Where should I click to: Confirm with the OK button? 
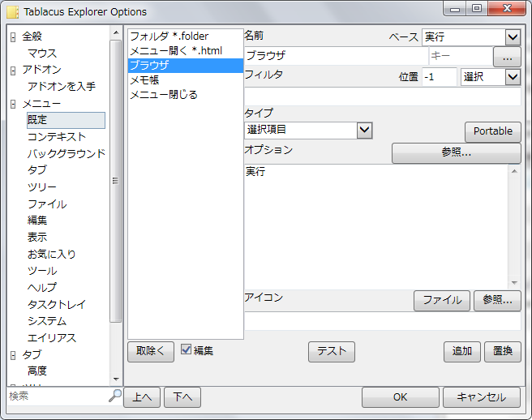pos(401,397)
